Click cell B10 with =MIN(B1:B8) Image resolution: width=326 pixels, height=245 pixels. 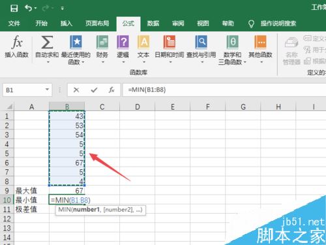[67, 200]
